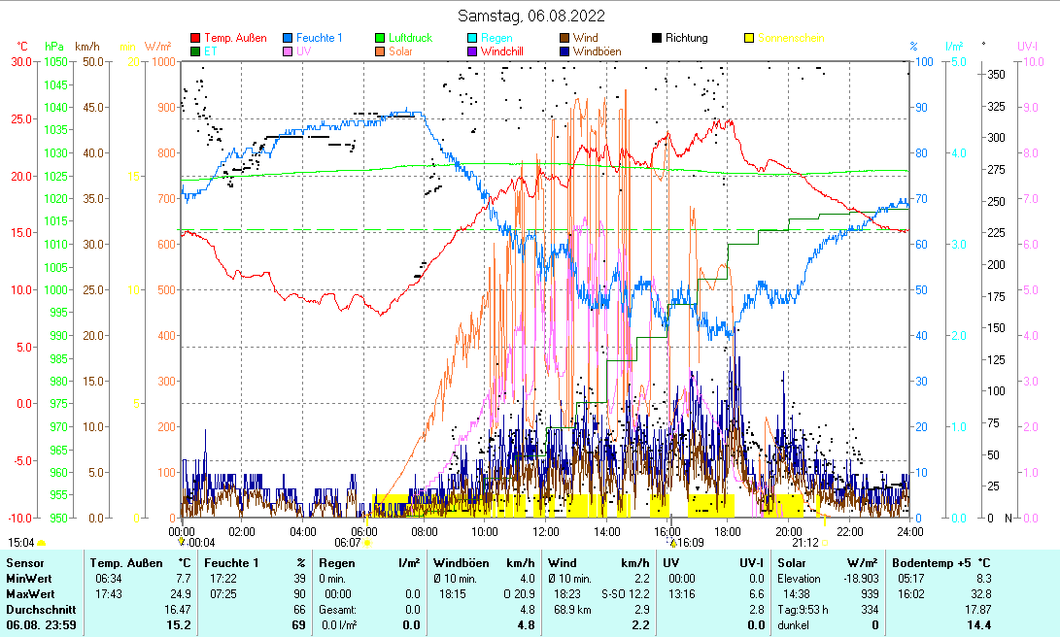
Task: Click the Solar legend label
Action: pyautogui.click(x=400, y=51)
